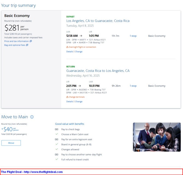Click the Change terminals warning text
The width and height of the screenshot is (183, 175).
[76, 97]
